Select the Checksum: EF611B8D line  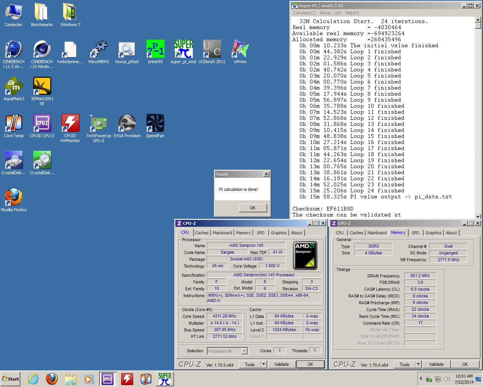pos(323,209)
